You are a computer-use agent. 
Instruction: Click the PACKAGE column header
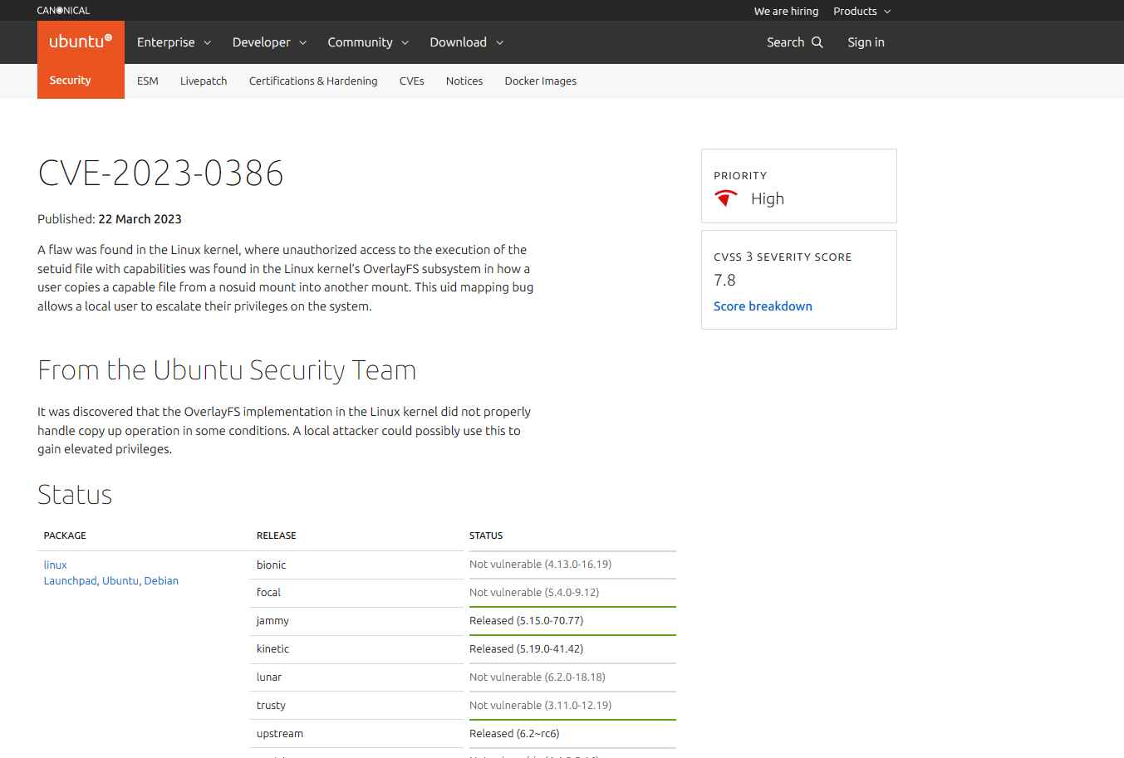click(65, 535)
